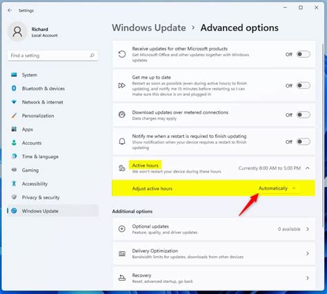Screen dimensions: 327x294
Task: Select System in the sidebar
Action: coord(53,75)
